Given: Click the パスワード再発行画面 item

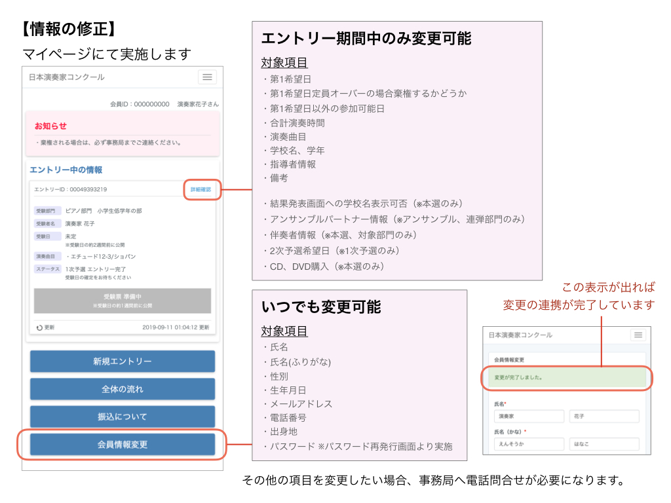Looking at the screenshot, I should click(358, 447).
